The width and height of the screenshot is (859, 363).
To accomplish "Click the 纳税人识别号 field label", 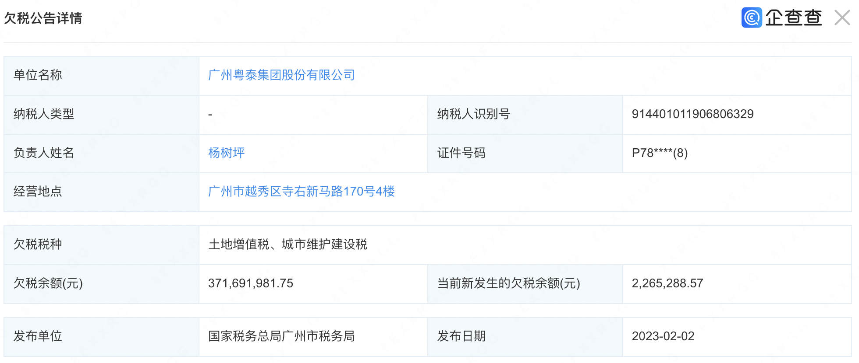I will click(473, 114).
